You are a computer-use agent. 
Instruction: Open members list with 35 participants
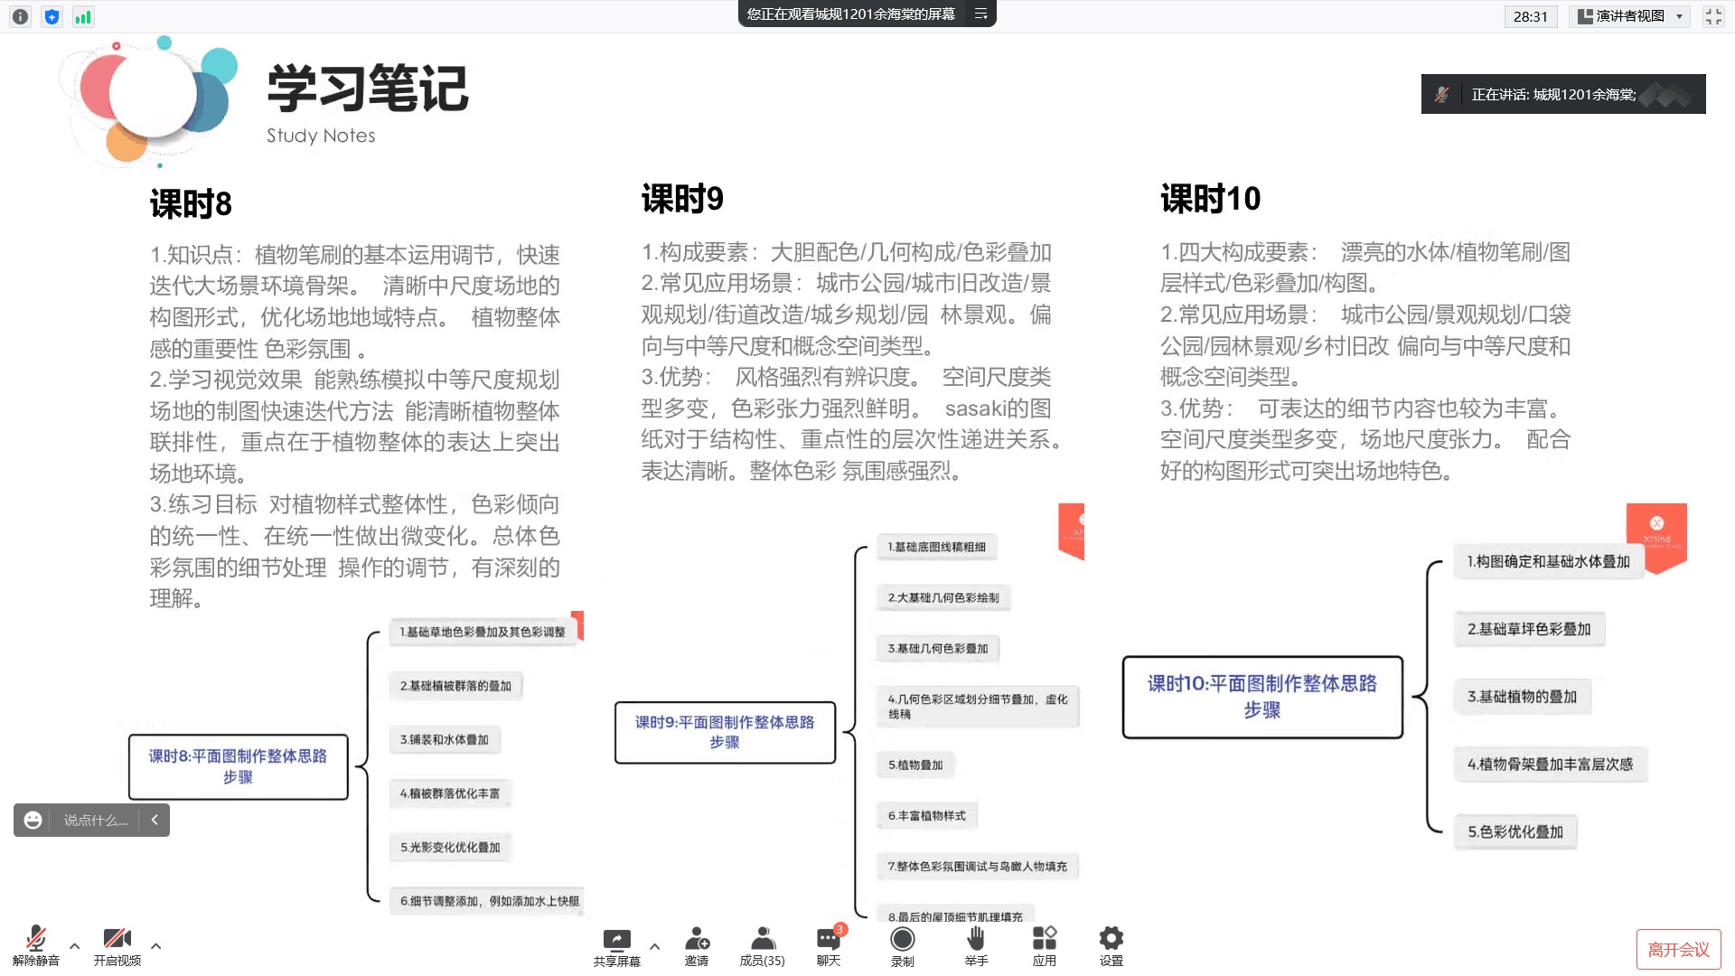pos(763,940)
